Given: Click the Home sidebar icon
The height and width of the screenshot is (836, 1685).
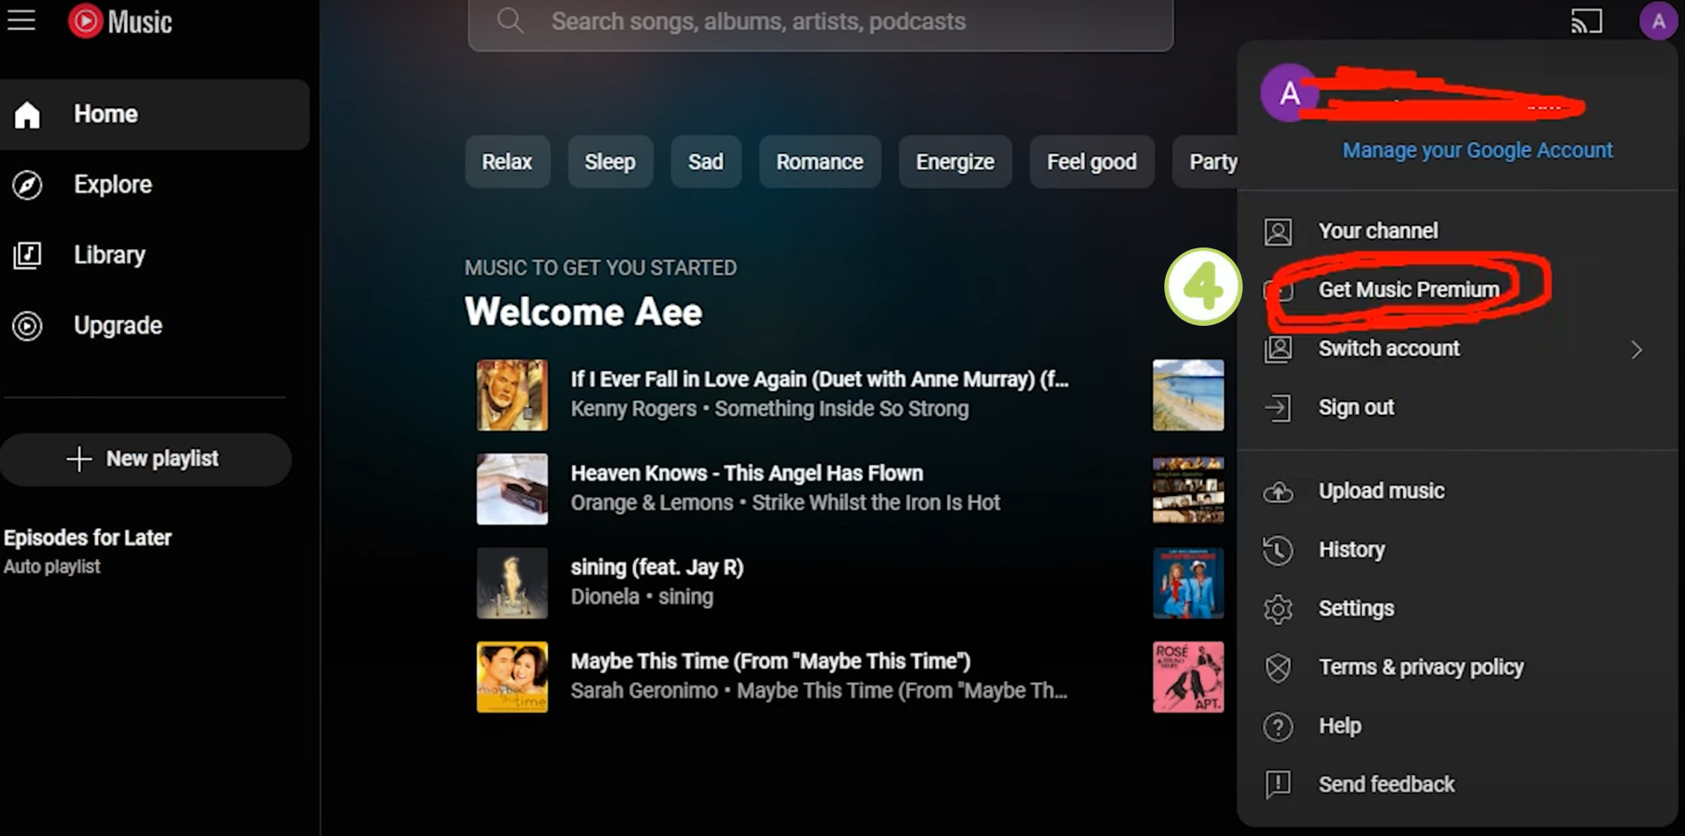Looking at the screenshot, I should click(27, 114).
